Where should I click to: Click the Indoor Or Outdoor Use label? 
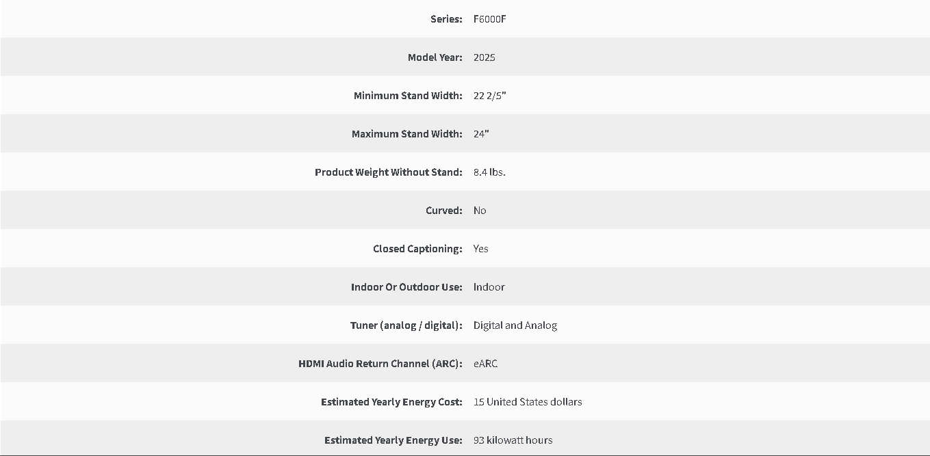click(406, 287)
